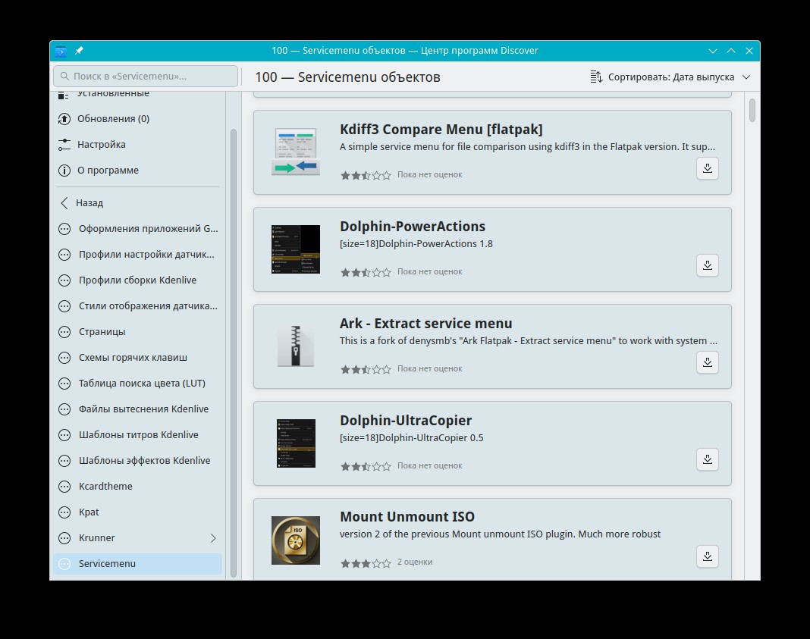Install Mount Unmount ISO via download button

coord(707,556)
